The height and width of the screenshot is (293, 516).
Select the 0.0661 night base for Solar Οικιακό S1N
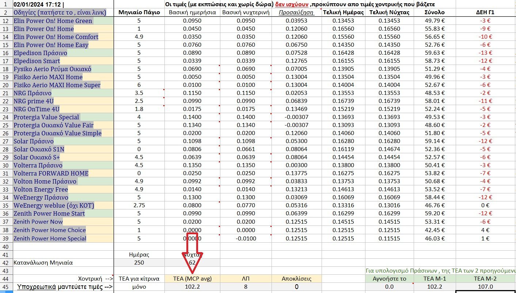[246, 149]
